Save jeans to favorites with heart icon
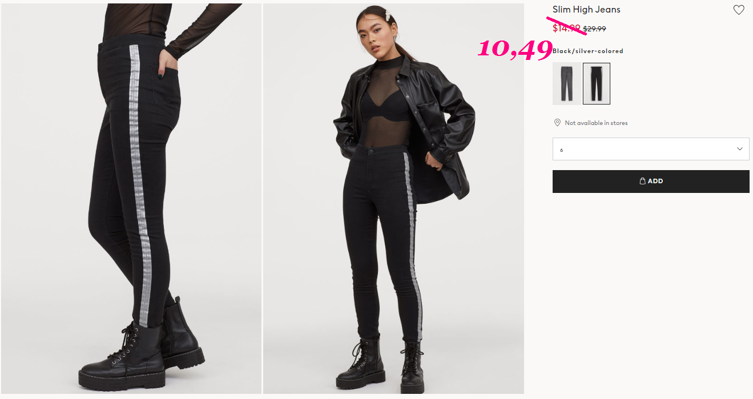This screenshot has height=399, width=753. (x=739, y=10)
